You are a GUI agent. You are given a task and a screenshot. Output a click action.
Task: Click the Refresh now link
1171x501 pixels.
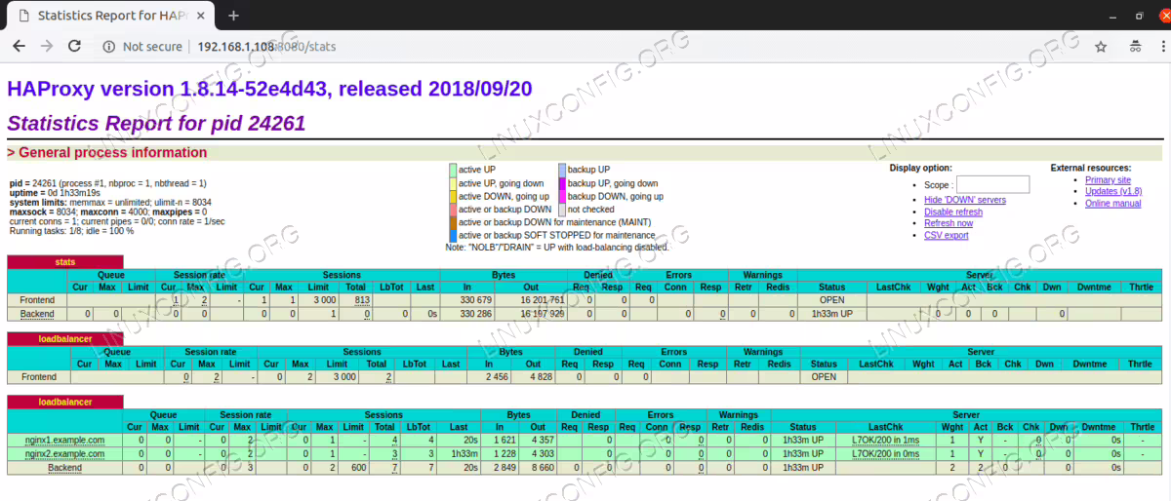(x=949, y=223)
